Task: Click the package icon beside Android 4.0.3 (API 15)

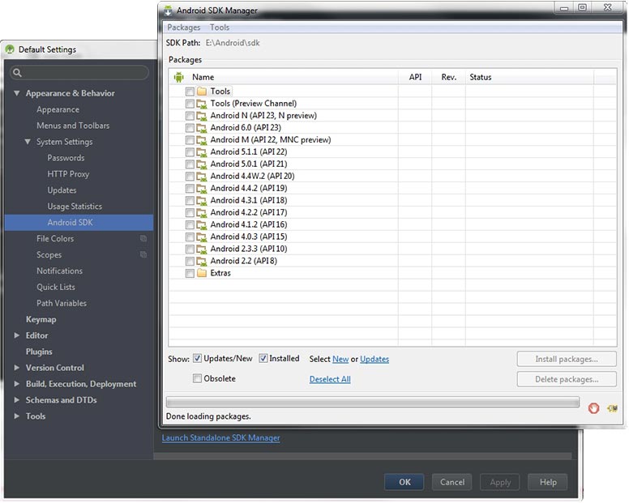Action: click(201, 237)
